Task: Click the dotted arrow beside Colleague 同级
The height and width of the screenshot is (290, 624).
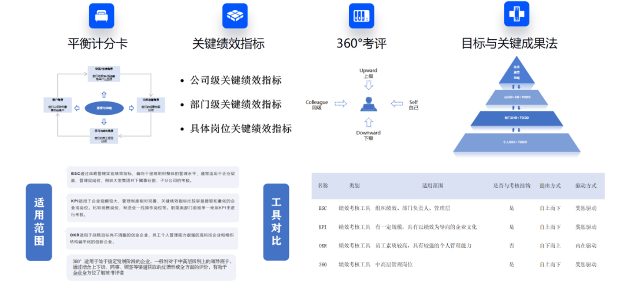Action: (341, 104)
